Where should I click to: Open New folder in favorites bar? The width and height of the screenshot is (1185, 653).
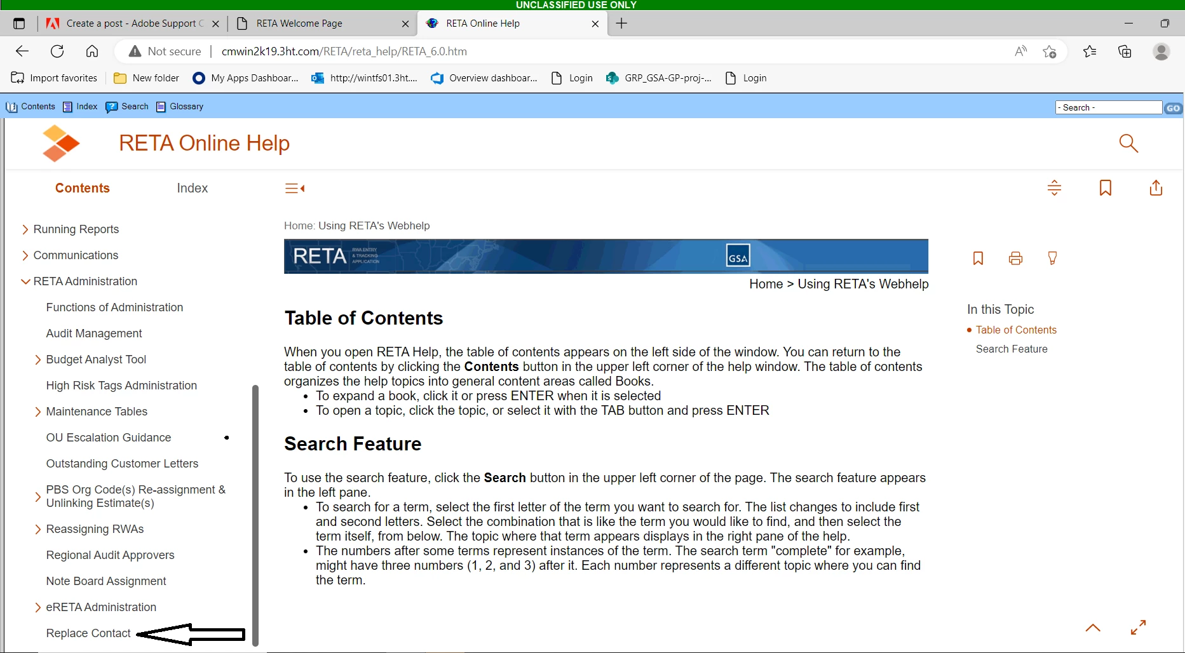coord(146,78)
